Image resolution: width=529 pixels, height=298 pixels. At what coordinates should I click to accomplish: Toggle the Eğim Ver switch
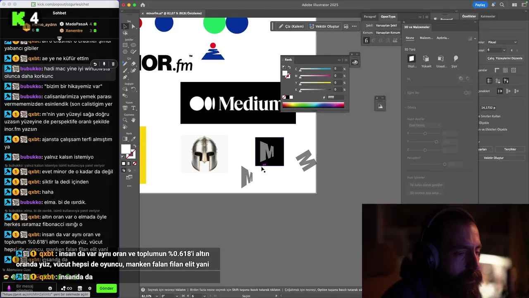tap(467, 93)
